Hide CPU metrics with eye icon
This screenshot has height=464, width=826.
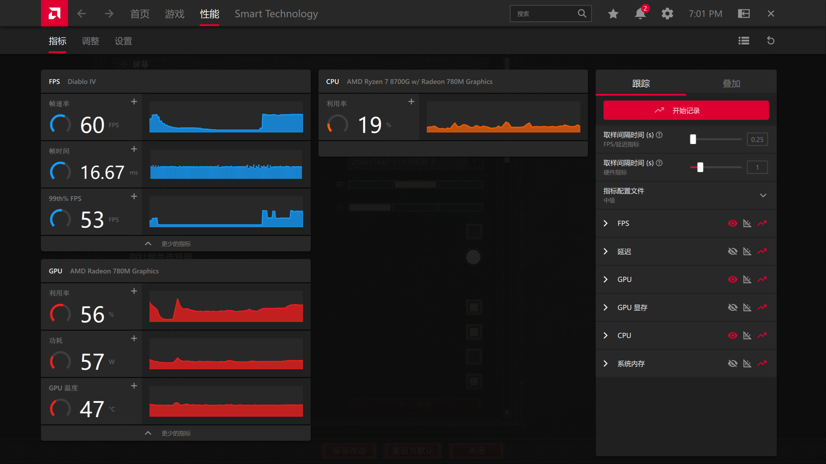(x=732, y=335)
